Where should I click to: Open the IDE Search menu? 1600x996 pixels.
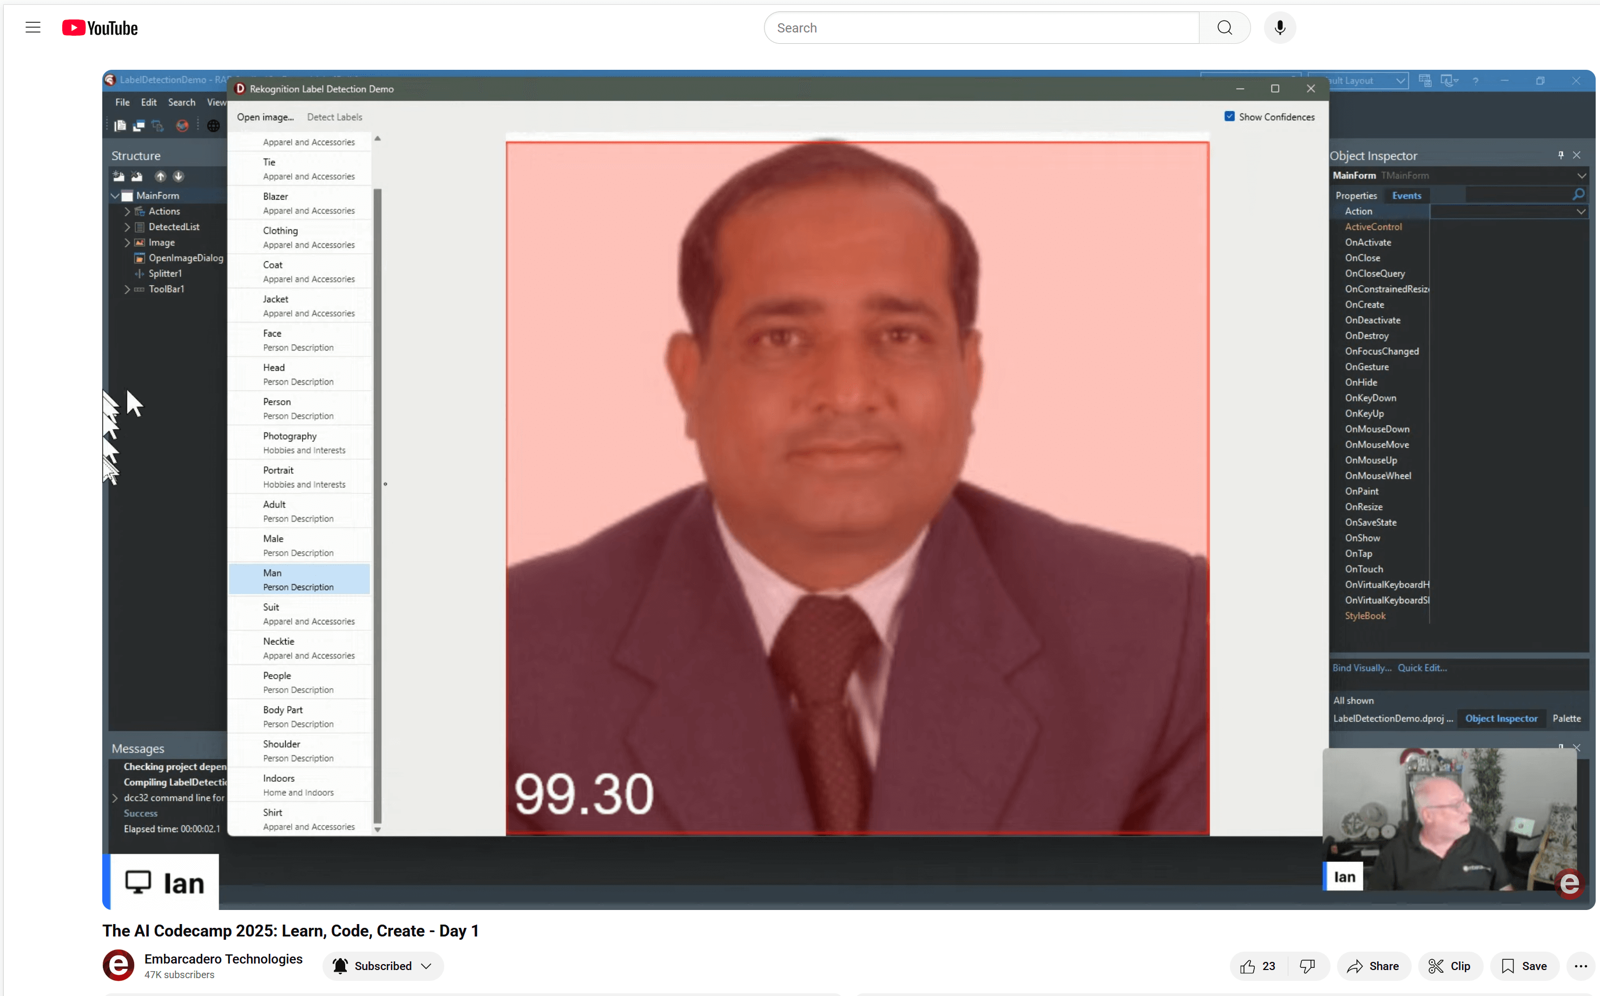(181, 102)
